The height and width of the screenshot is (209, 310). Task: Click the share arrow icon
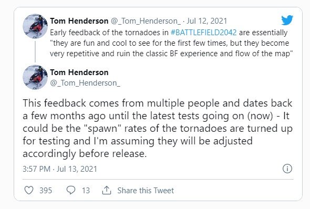(107, 190)
